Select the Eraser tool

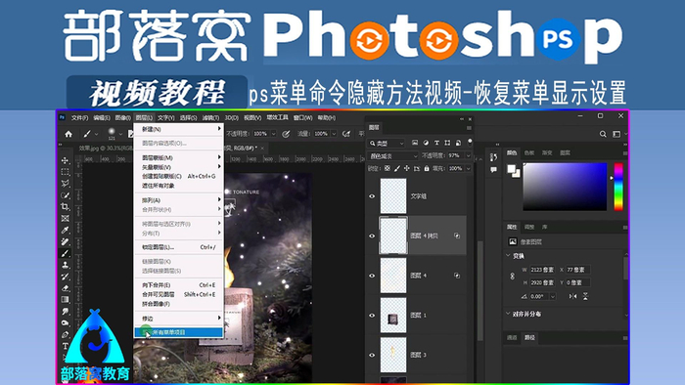[x=66, y=288]
